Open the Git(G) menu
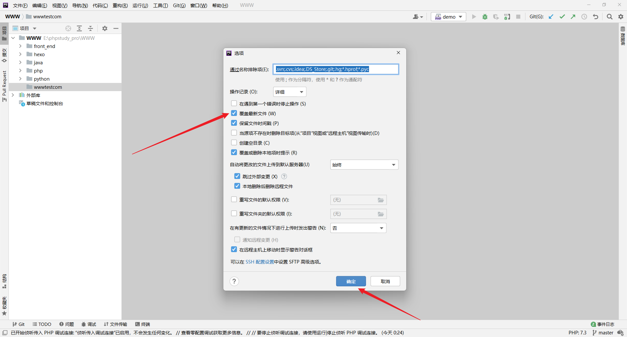Image resolution: width=627 pixels, height=337 pixels. click(x=179, y=6)
